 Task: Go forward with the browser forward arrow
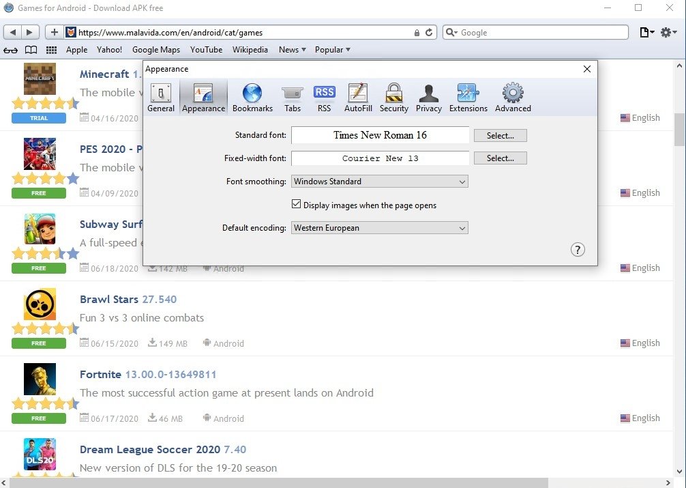pyautogui.click(x=30, y=32)
